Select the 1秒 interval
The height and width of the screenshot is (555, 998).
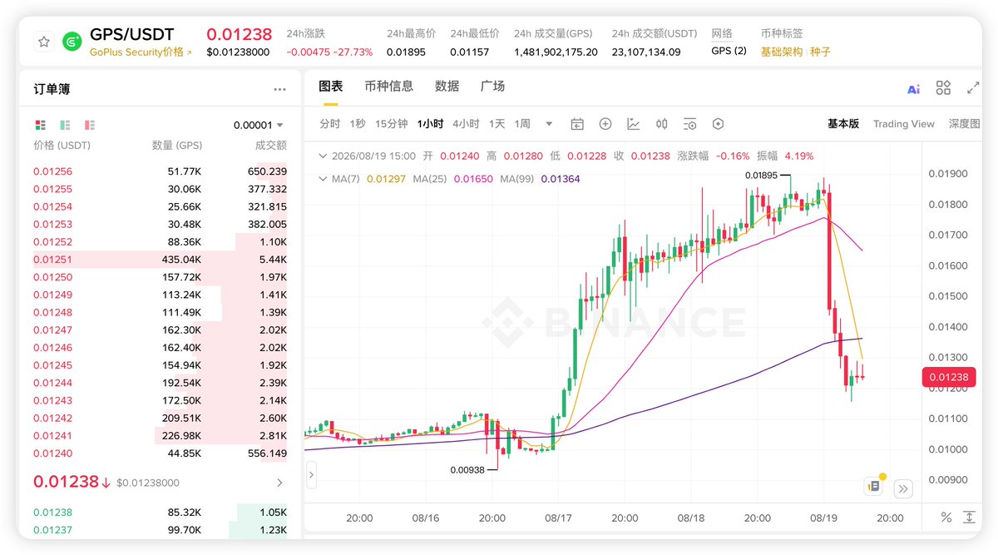(358, 124)
